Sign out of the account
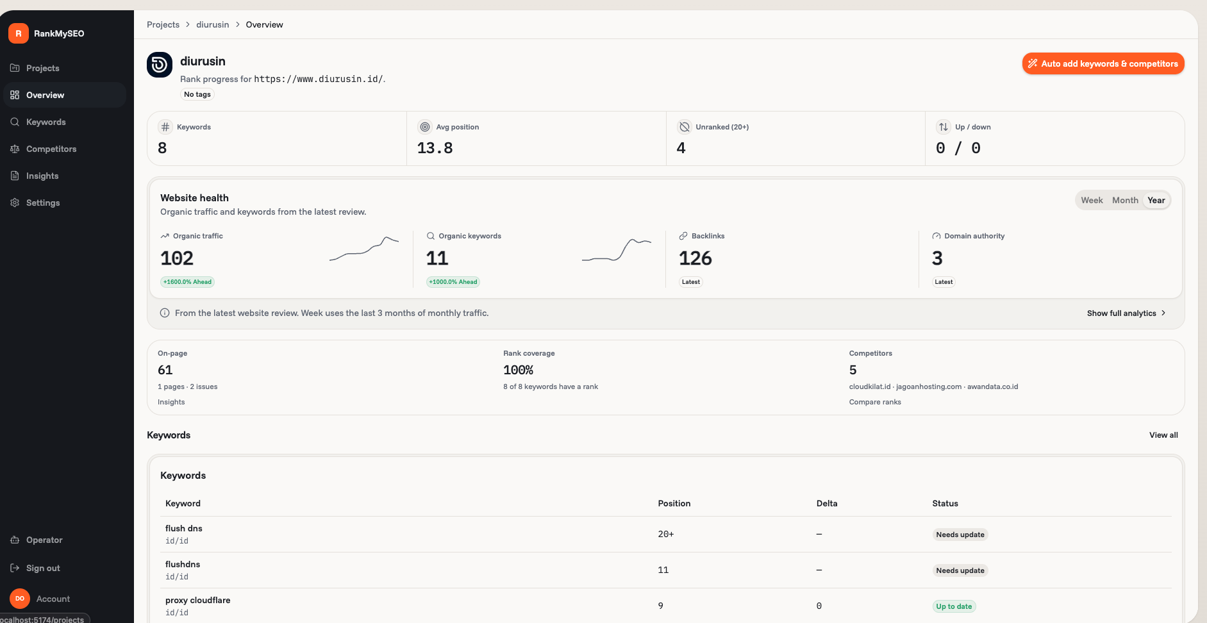This screenshot has width=1207, height=623. [x=64, y=568]
